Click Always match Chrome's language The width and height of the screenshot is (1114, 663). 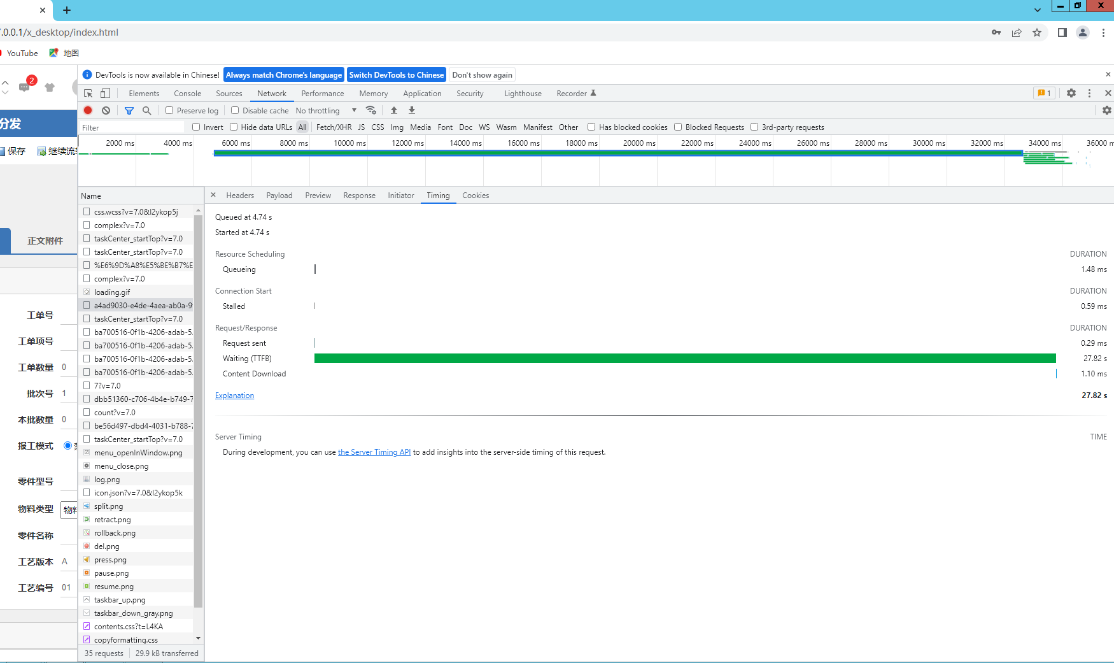click(284, 75)
